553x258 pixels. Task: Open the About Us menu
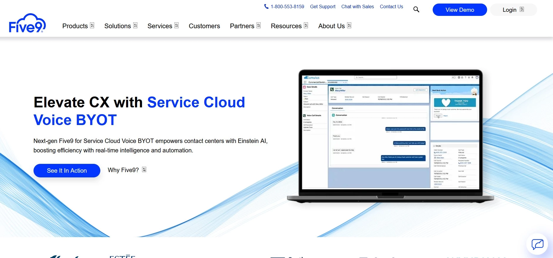point(332,26)
